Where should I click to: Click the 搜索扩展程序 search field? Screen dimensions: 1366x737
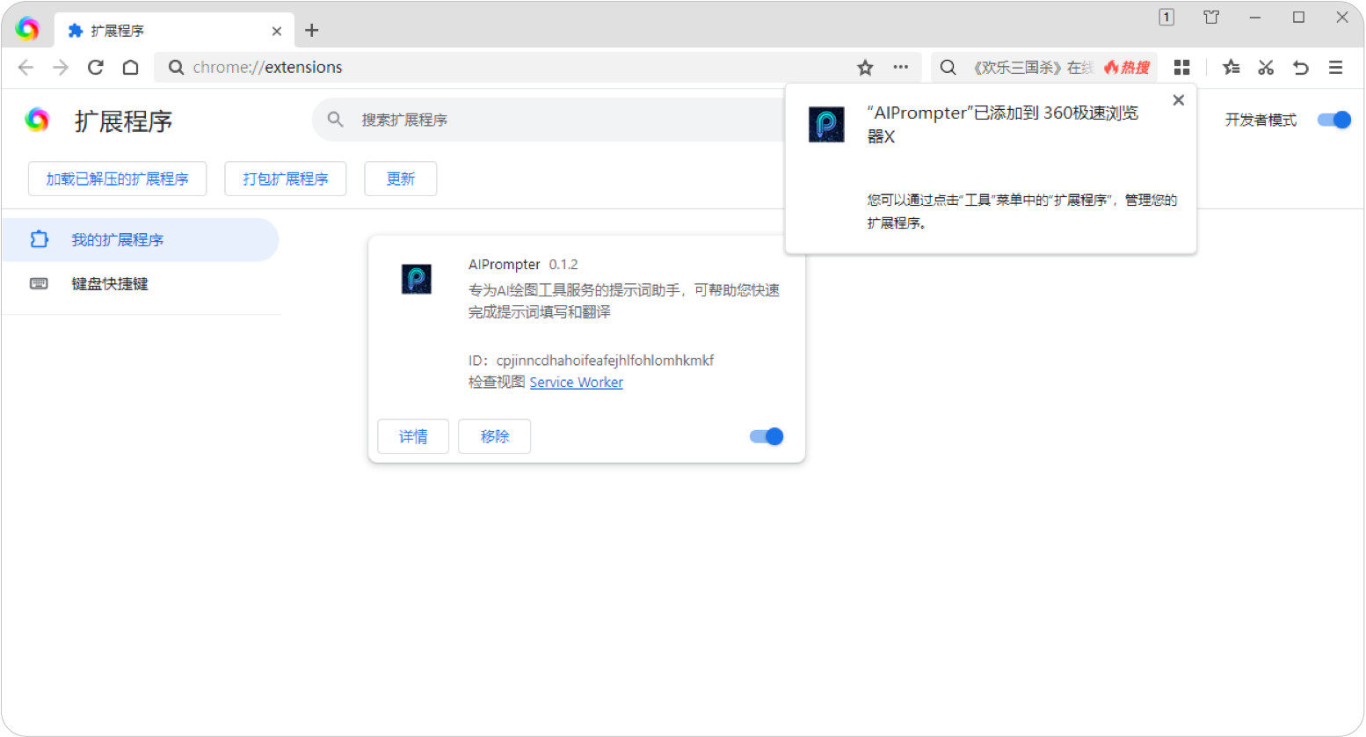coord(549,120)
